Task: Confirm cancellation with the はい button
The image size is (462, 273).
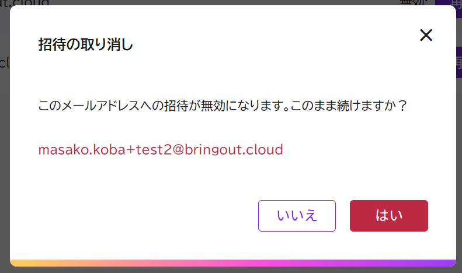Action: coord(388,216)
